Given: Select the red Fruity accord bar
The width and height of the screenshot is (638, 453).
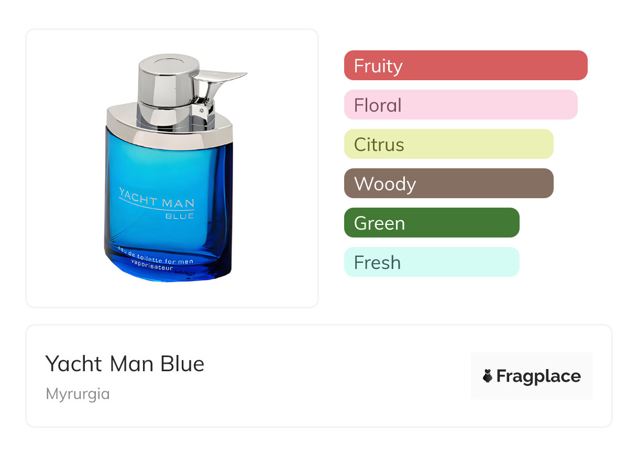Looking at the screenshot, I should tap(465, 66).
